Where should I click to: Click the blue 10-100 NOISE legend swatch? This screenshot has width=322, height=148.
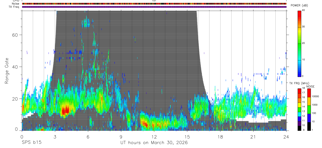coord(309,118)
